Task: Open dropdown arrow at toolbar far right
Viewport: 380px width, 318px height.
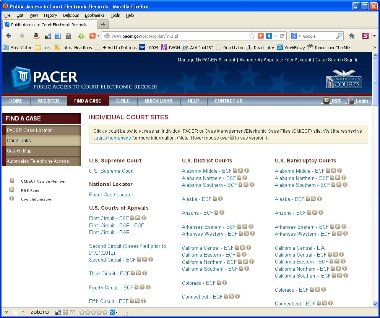Action: [374, 36]
